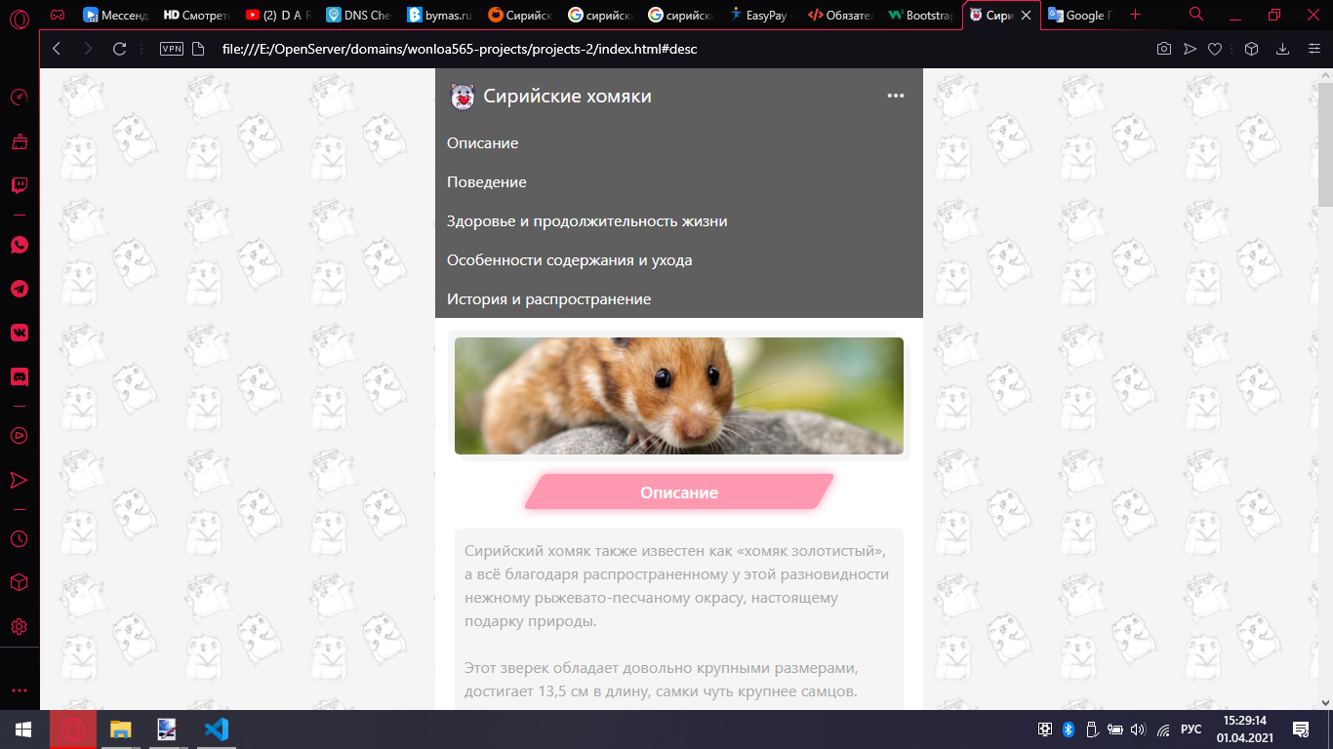Open WhatsApp in the Opera sidebar
This screenshot has width=1333, height=749.
20,245
